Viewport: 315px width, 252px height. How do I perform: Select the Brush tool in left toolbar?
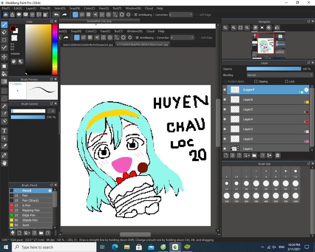click(4, 25)
